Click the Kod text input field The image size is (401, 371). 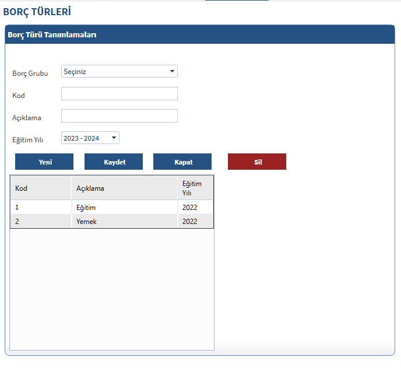(119, 94)
